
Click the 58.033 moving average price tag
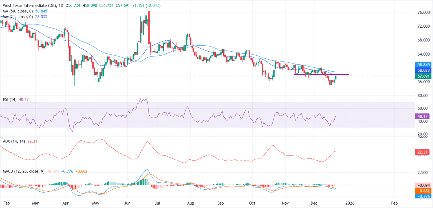click(423, 69)
